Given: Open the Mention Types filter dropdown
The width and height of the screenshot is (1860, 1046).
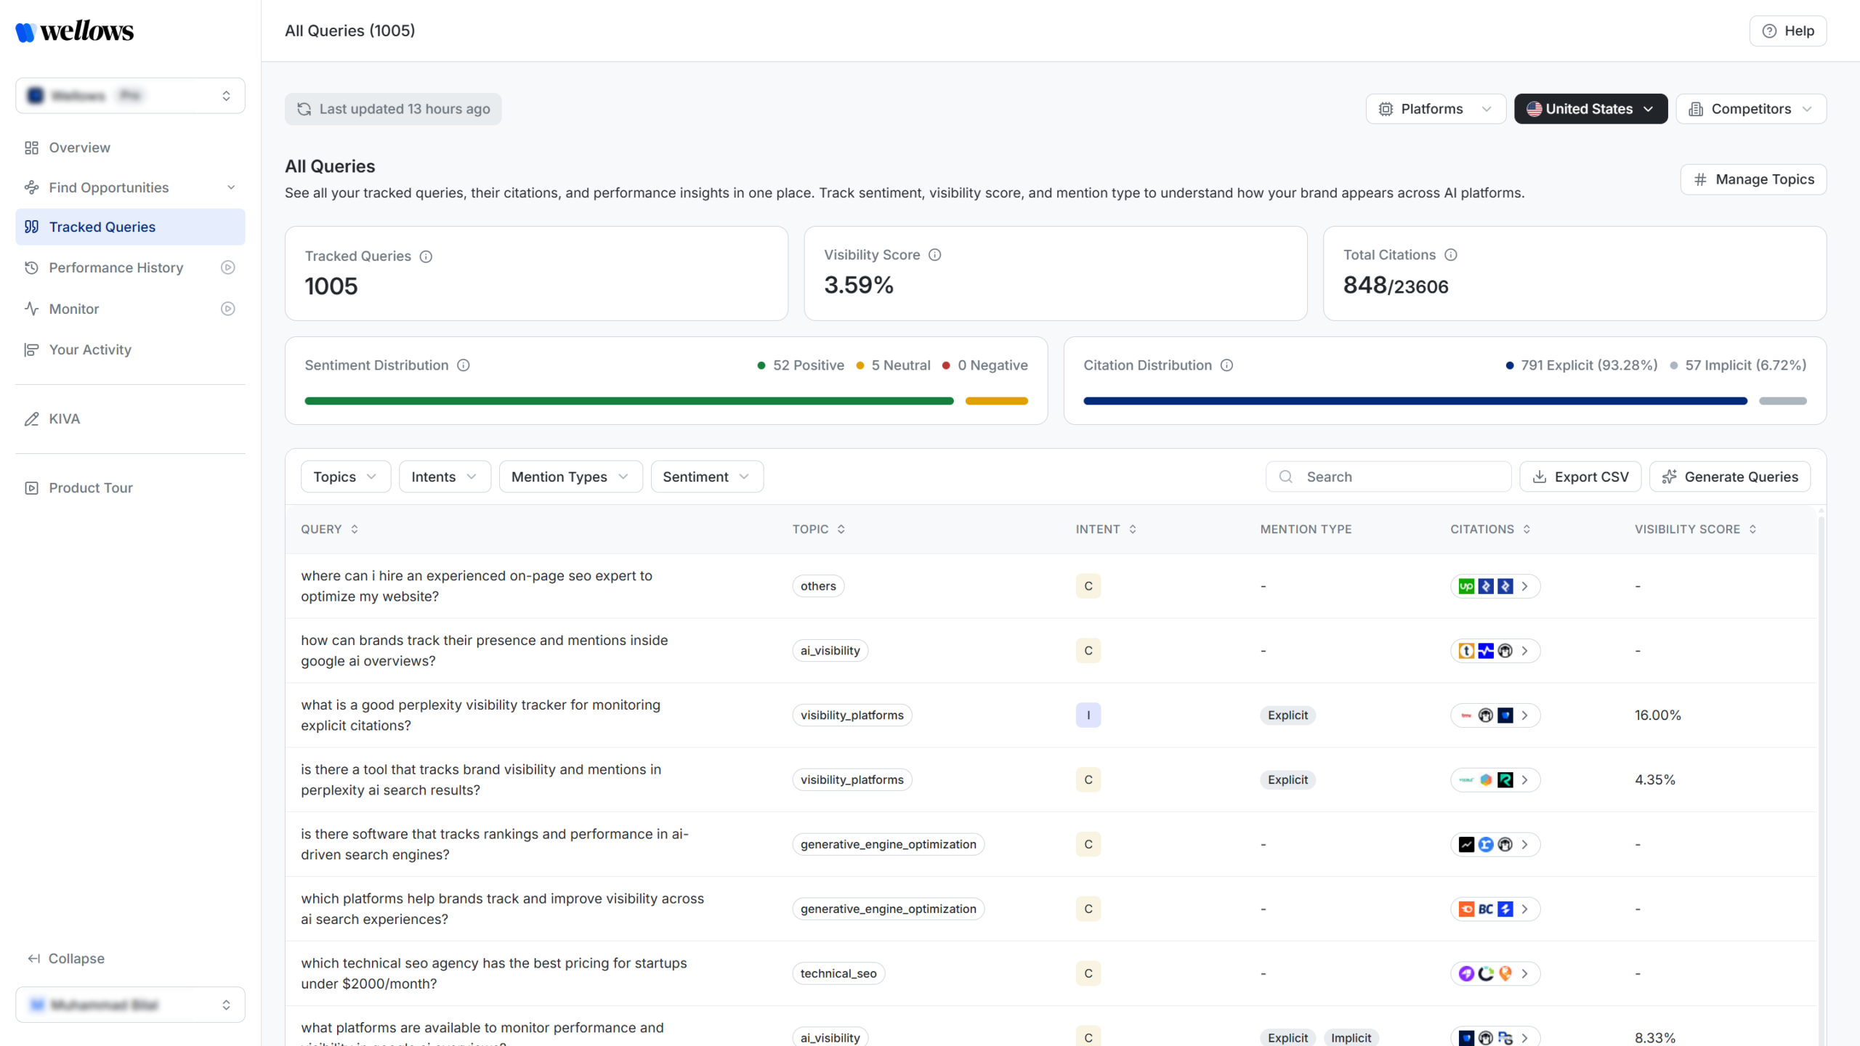Looking at the screenshot, I should pyautogui.click(x=570, y=477).
